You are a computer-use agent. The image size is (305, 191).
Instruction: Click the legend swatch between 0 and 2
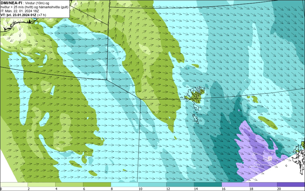click(14, 185)
